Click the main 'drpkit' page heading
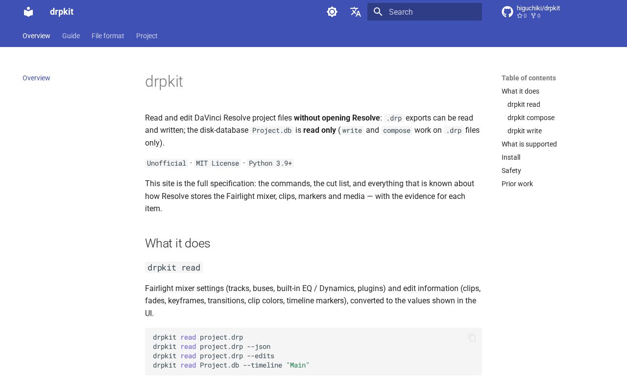Image resolution: width=627 pixels, height=392 pixels. pyautogui.click(x=164, y=81)
